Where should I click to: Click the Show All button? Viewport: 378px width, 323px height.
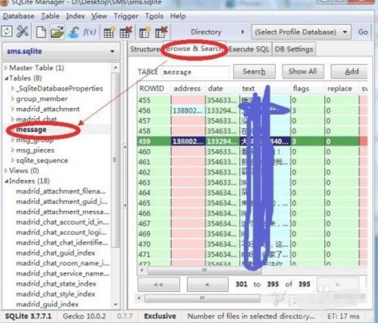(303, 72)
